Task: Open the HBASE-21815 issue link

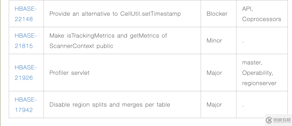Action: point(26,41)
